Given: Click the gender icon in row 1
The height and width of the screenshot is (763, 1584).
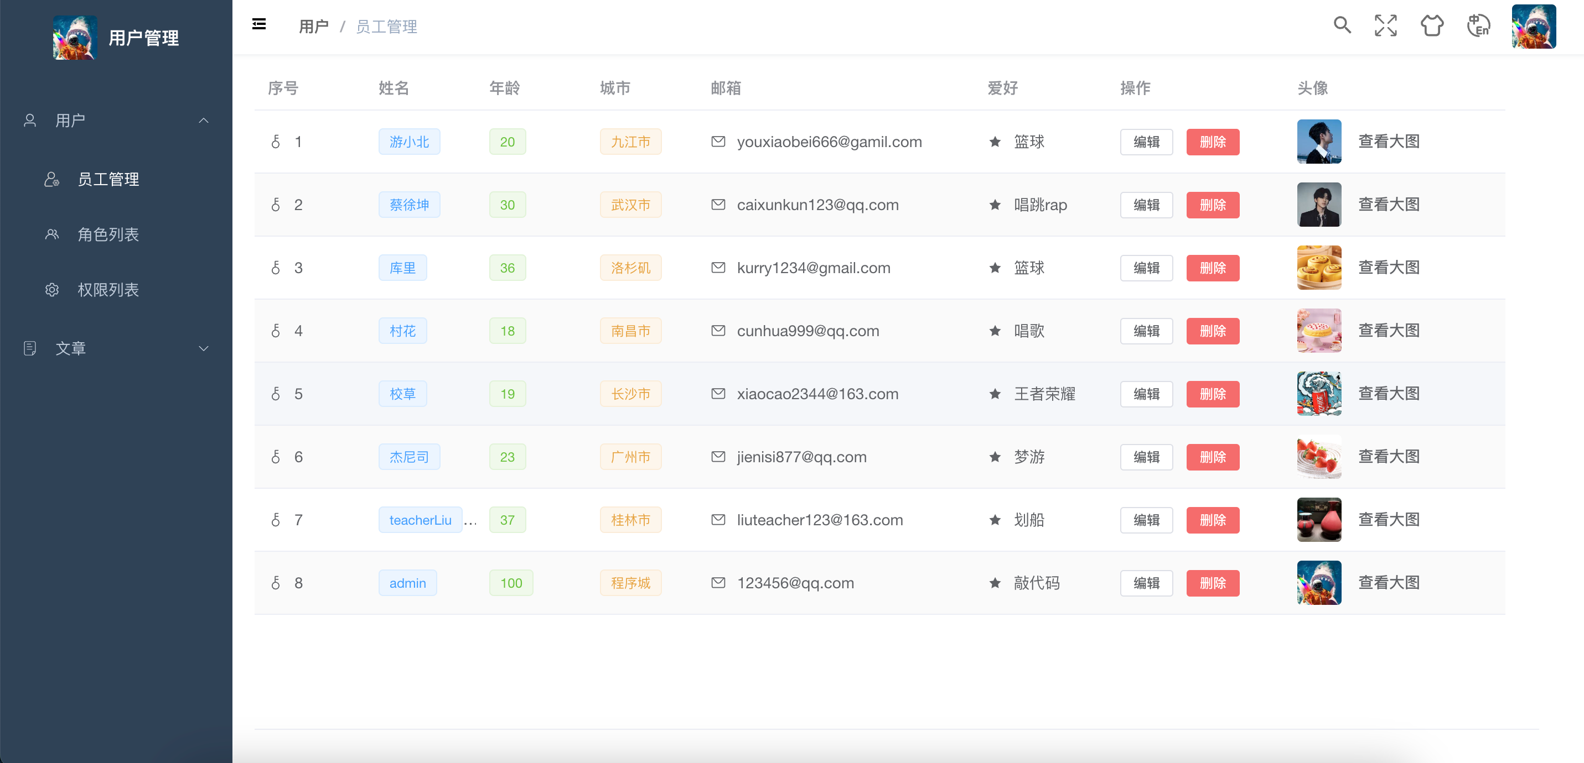Looking at the screenshot, I should tap(276, 142).
